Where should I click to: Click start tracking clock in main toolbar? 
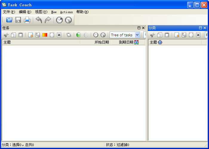pos(59,20)
